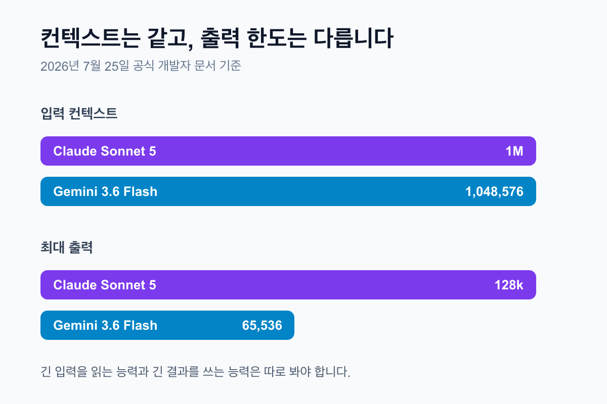Click the "입력 컨텍스트" section heading
This screenshot has height=404, width=607.
tap(79, 114)
